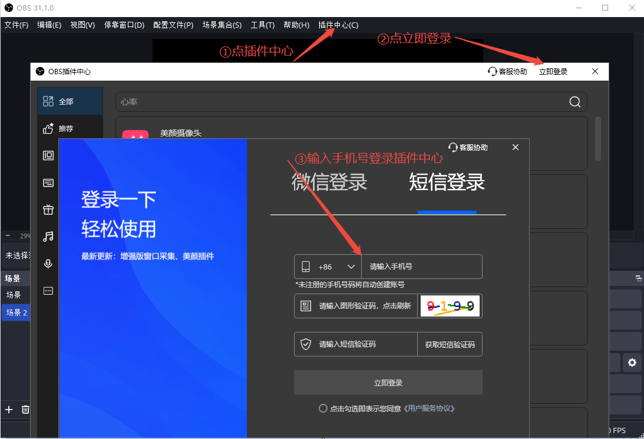This screenshot has width=644, height=439.
Task: Click 获取短信验证码 to get SMS code
Action: point(450,344)
